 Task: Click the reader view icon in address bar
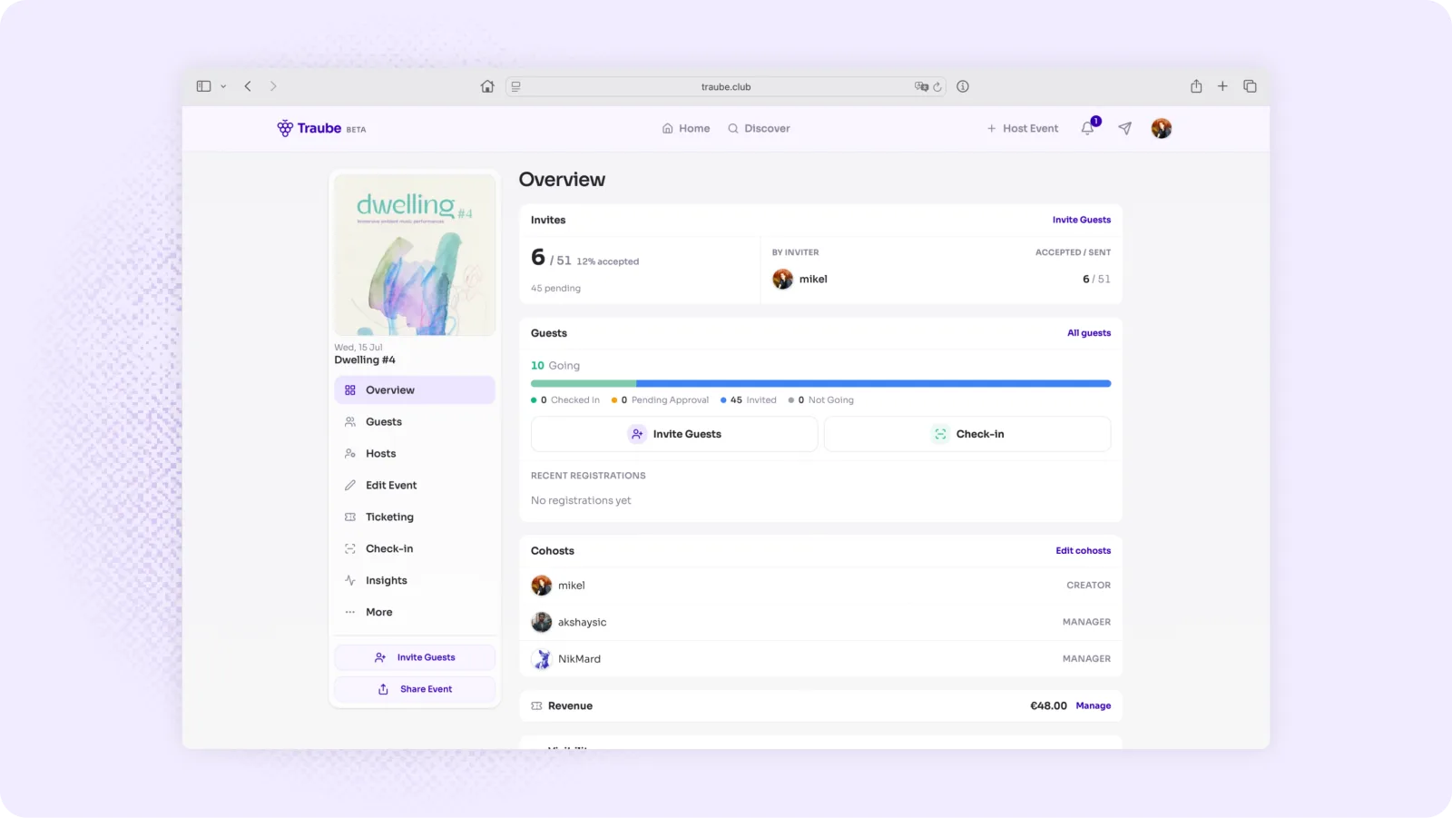coord(516,86)
